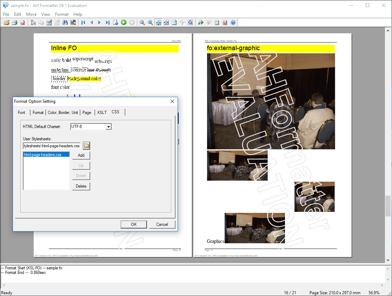Screen dimensions: 392x296
Task: Click the Open file toolbar icon
Action: (7, 22)
